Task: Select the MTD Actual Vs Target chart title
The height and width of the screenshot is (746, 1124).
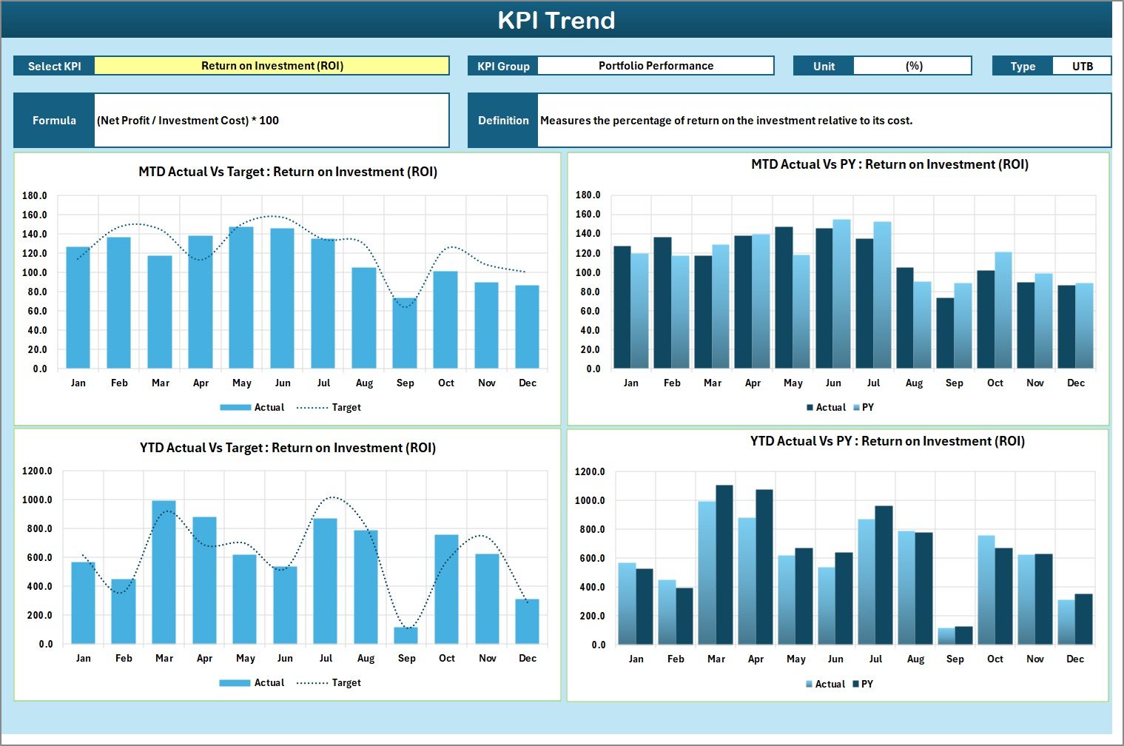Action: [x=288, y=172]
